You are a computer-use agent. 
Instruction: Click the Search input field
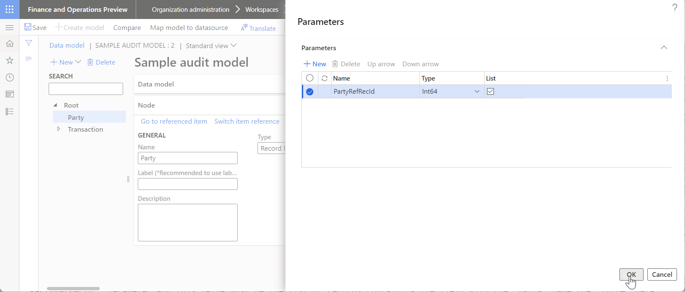pyautogui.click(x=86, y=89)
